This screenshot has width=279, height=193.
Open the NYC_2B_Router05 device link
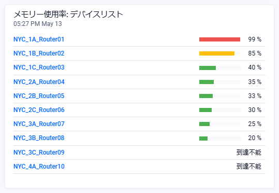39,96
